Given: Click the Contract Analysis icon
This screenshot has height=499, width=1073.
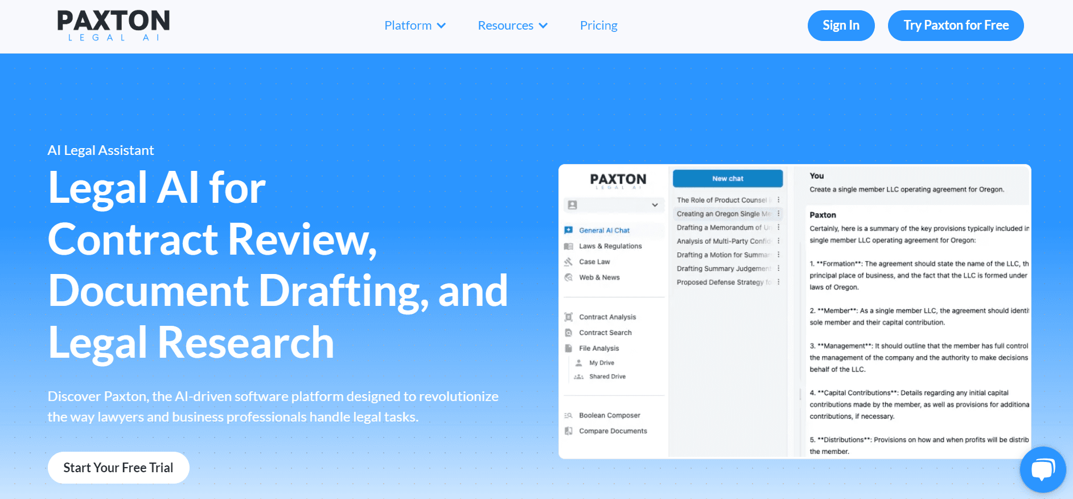Looking at the screenshot, I should tap(568, 317).
